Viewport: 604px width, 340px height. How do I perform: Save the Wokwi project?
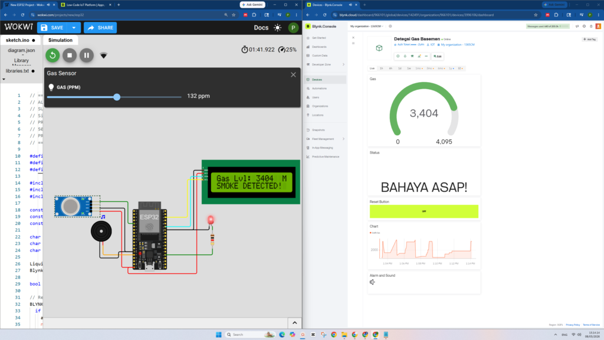coord(52,28)
